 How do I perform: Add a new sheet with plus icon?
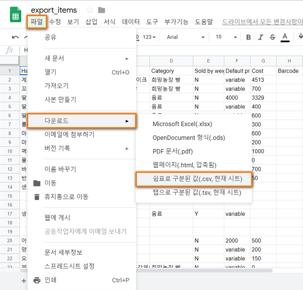pyautogui.click(x=24, y=281)
